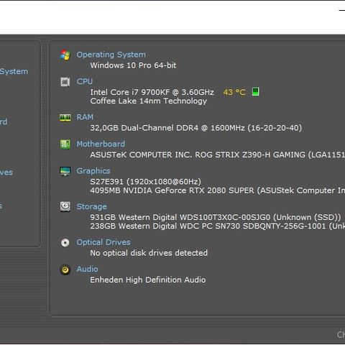Click the Windows flag Operating System icon
This screenshot has width=345, height=345.
(65, 55)
